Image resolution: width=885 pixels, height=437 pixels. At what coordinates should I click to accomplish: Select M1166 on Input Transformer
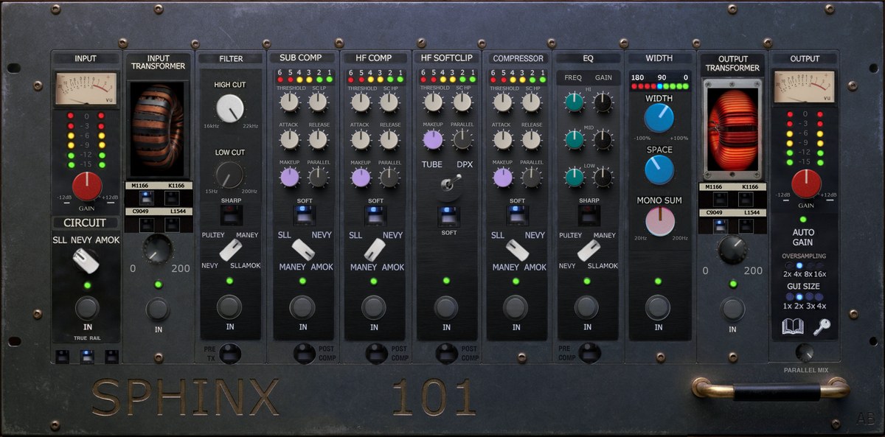pyautogui.click(x=145, y=197)
